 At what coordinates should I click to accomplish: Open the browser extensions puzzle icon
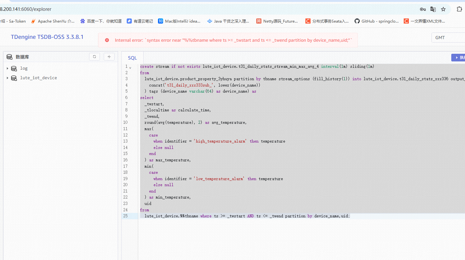pos(459,9)
